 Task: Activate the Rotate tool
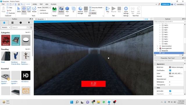pos(34,10)
